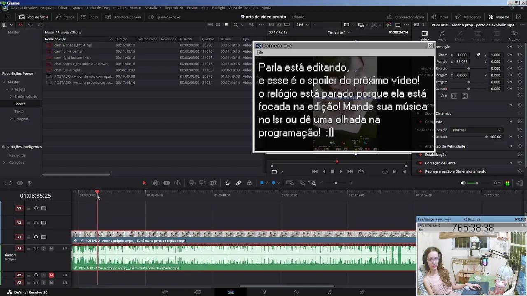
Task: Select the Shorts bin
Action: (x=20, y=104)
